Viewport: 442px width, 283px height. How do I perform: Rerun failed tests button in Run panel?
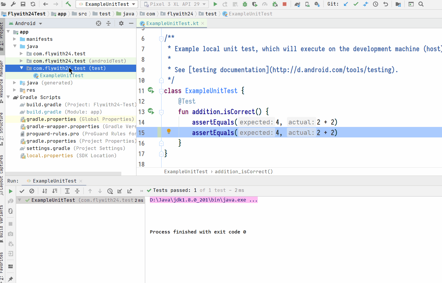point(10,201)
